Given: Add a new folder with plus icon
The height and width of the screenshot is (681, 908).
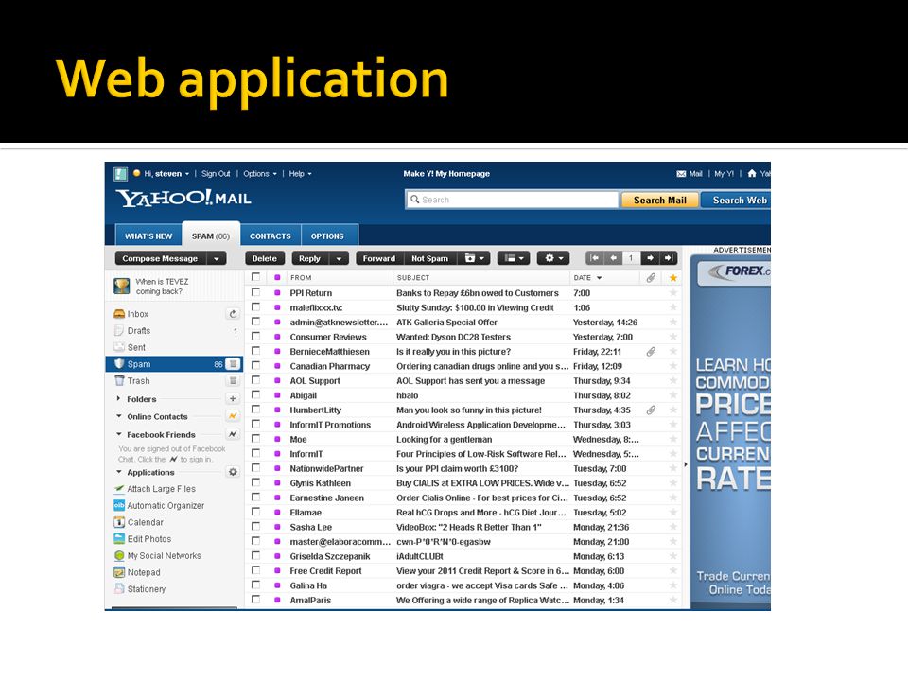Looking at the screenshot, I should [233, 398].
